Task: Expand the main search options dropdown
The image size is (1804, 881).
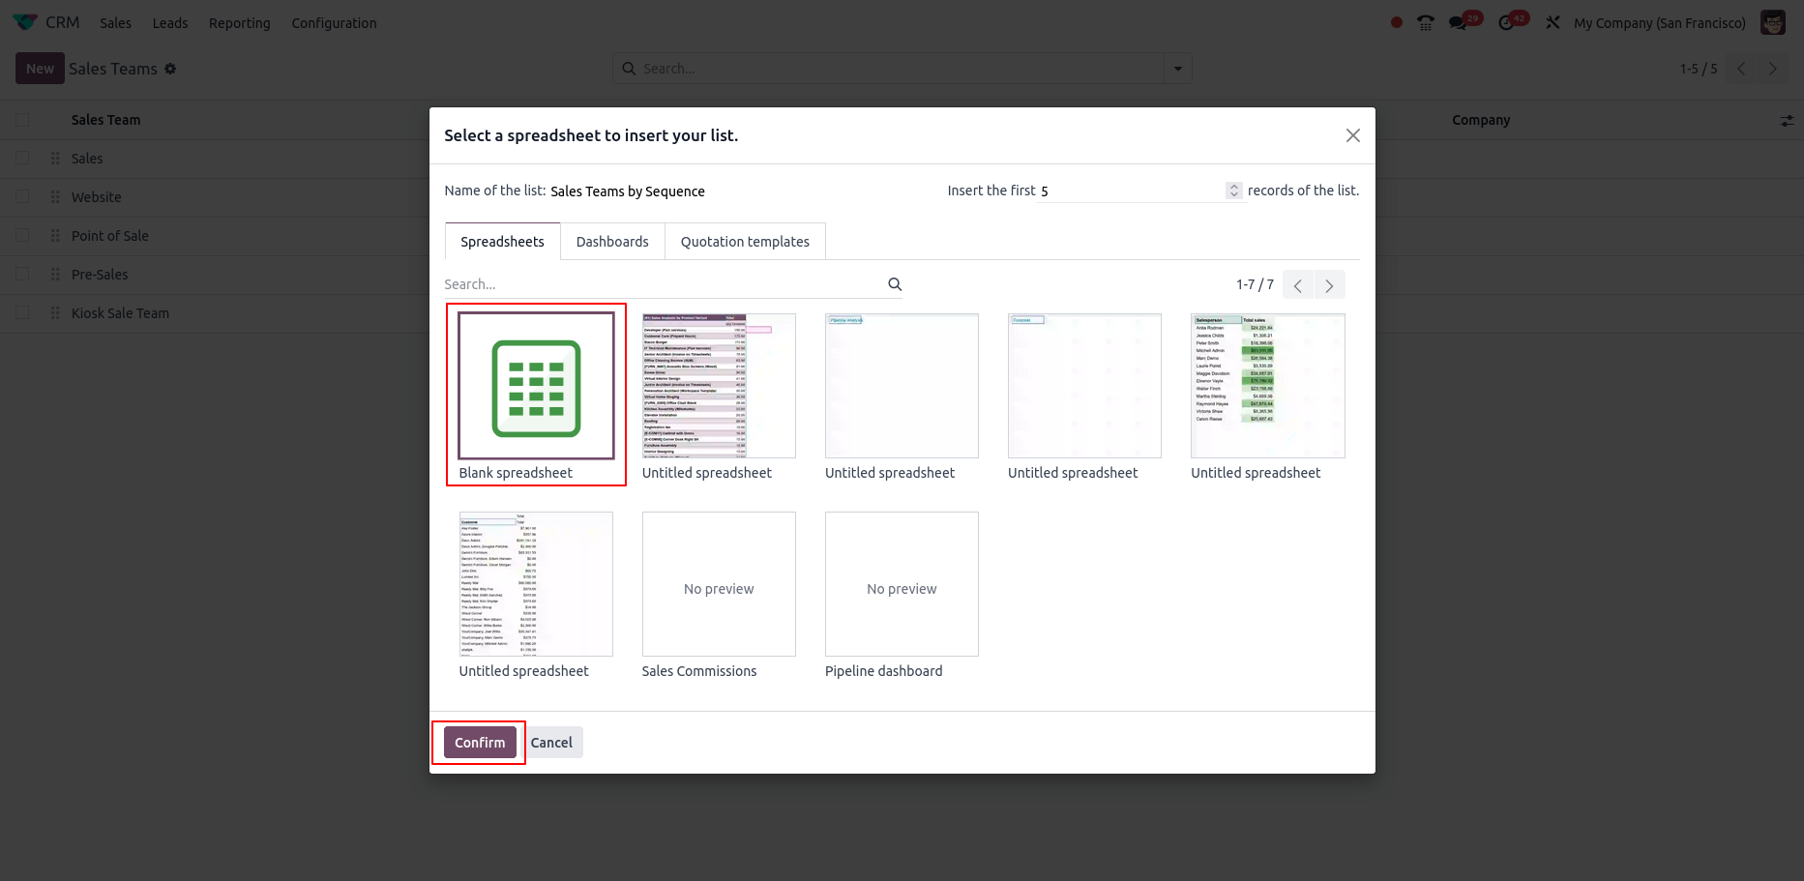Action: pyautogui.click(x=1177, y=69)
